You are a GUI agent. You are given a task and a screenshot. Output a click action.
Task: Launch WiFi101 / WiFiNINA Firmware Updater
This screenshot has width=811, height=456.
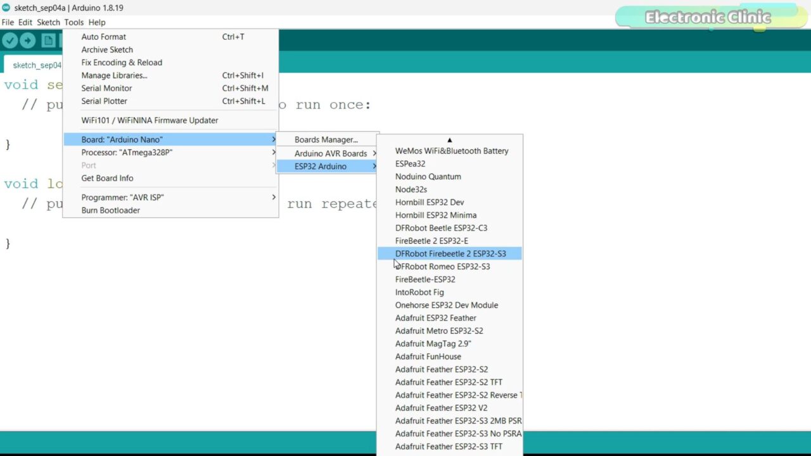[x=170, y=120]
